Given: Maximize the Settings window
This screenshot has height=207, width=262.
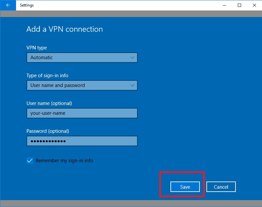Looking at the screenshot, I should [x=239, y=5].
